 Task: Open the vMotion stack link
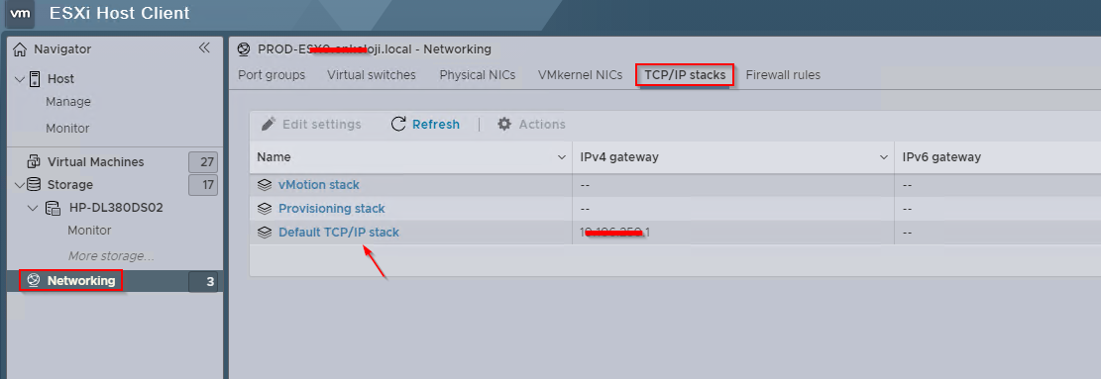319,185
